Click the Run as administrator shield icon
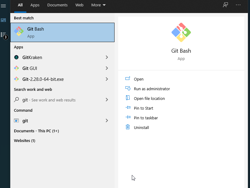This screenshot has width=250, height=188. (128, 88)
